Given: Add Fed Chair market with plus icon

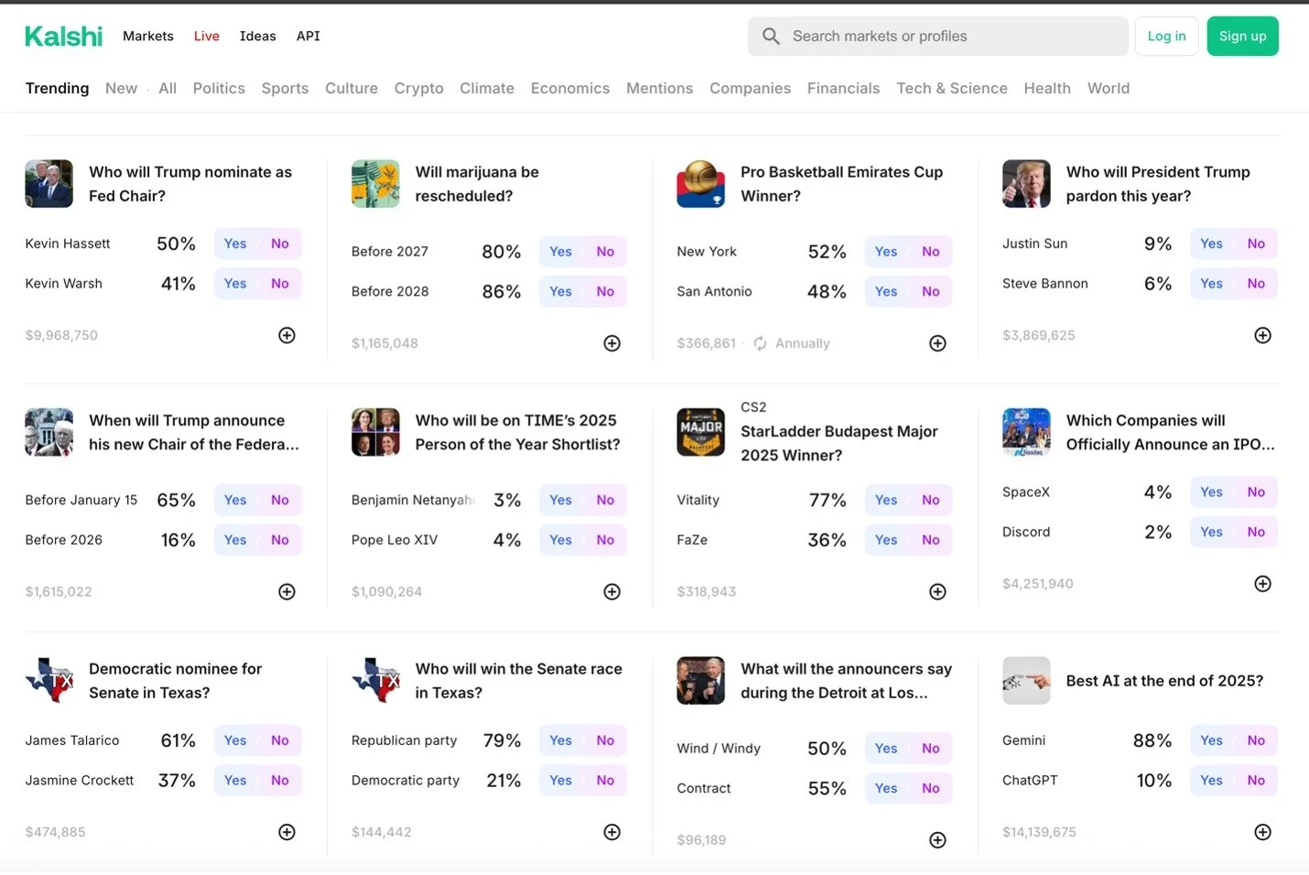Looking at the screenshot, I should [287, 335].
